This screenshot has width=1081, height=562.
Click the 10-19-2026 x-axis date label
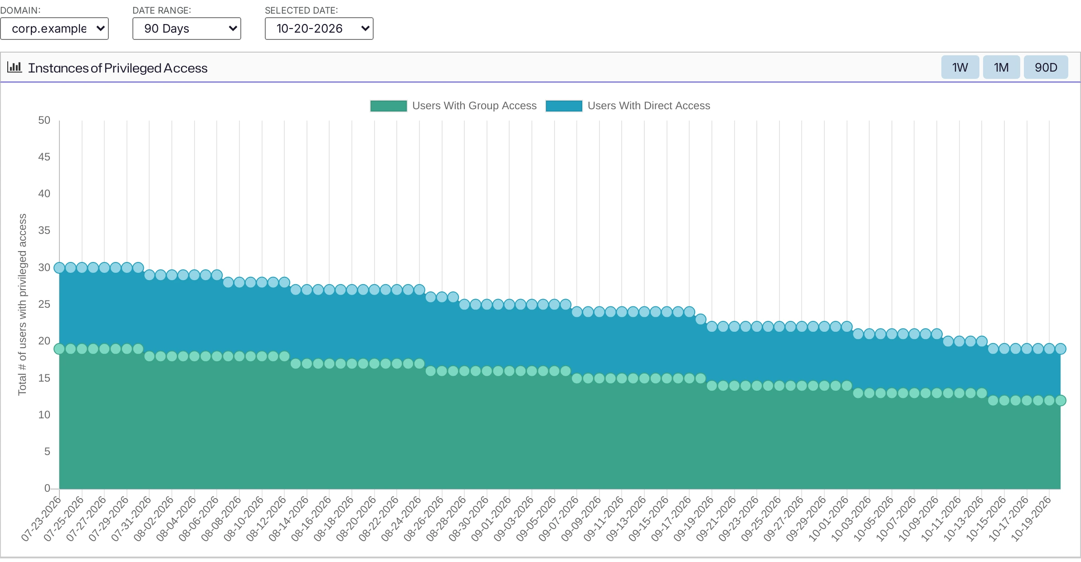point(1032,519)
